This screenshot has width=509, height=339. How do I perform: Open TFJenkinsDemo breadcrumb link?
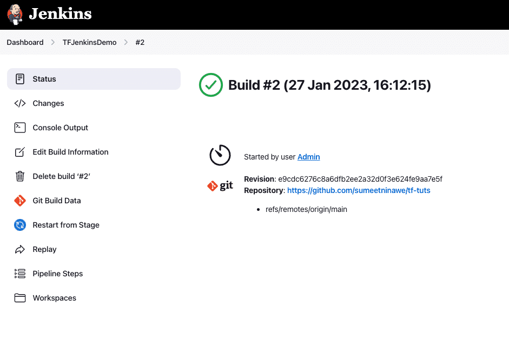(x=90, y=43)
